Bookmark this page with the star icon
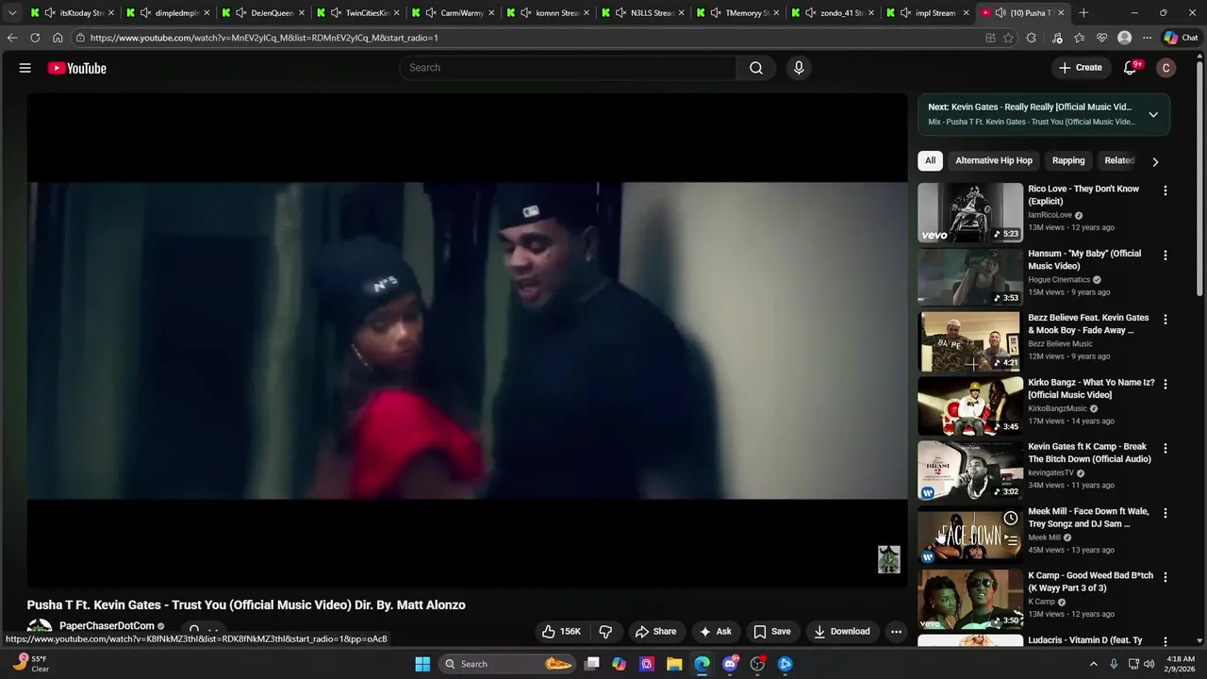 tap(1008, 38)
